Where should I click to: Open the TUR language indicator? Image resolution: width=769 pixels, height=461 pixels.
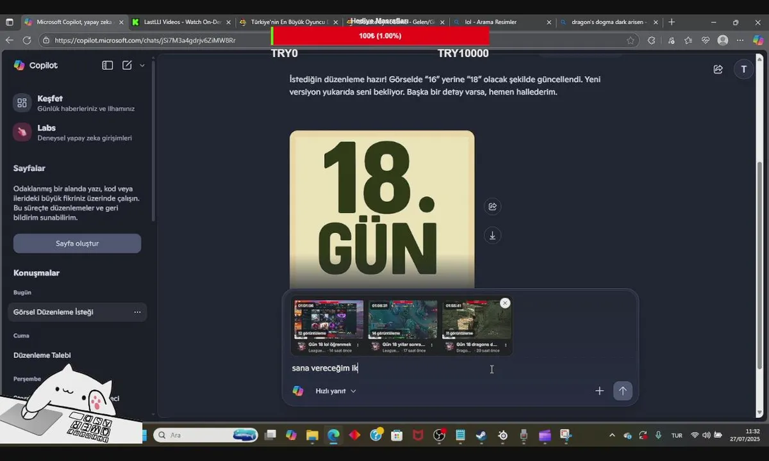point(677,435)
